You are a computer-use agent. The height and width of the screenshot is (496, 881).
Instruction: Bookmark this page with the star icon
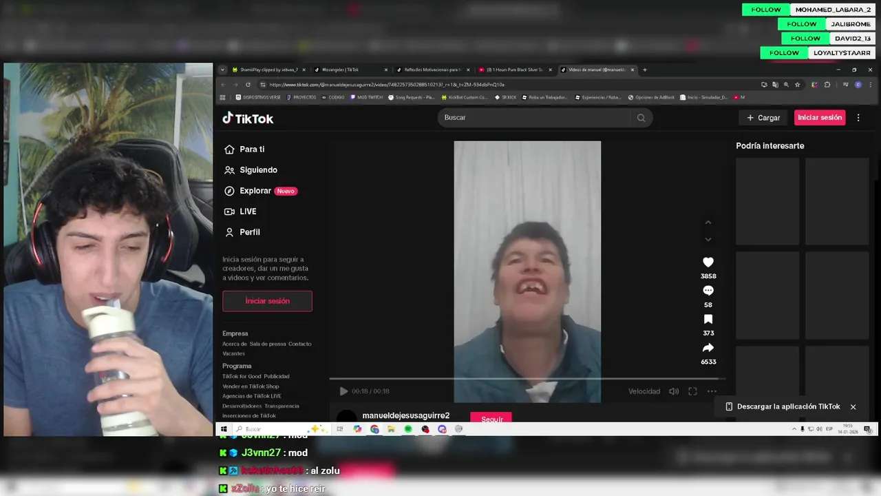tap(798, 85)
